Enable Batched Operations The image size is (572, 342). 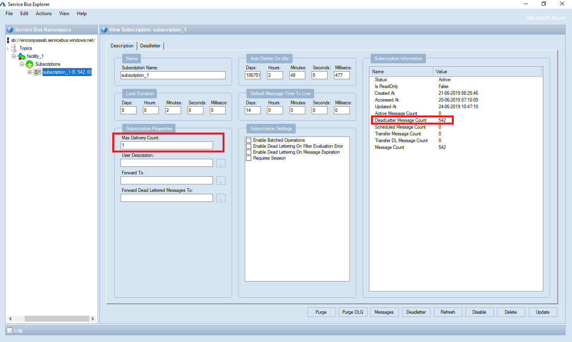pyautogui.click(x=249, y=140)
